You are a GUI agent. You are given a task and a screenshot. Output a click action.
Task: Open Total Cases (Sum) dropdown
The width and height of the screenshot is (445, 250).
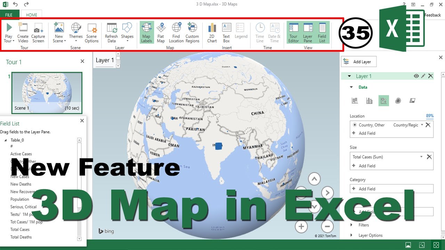click(x=421, y=157)
